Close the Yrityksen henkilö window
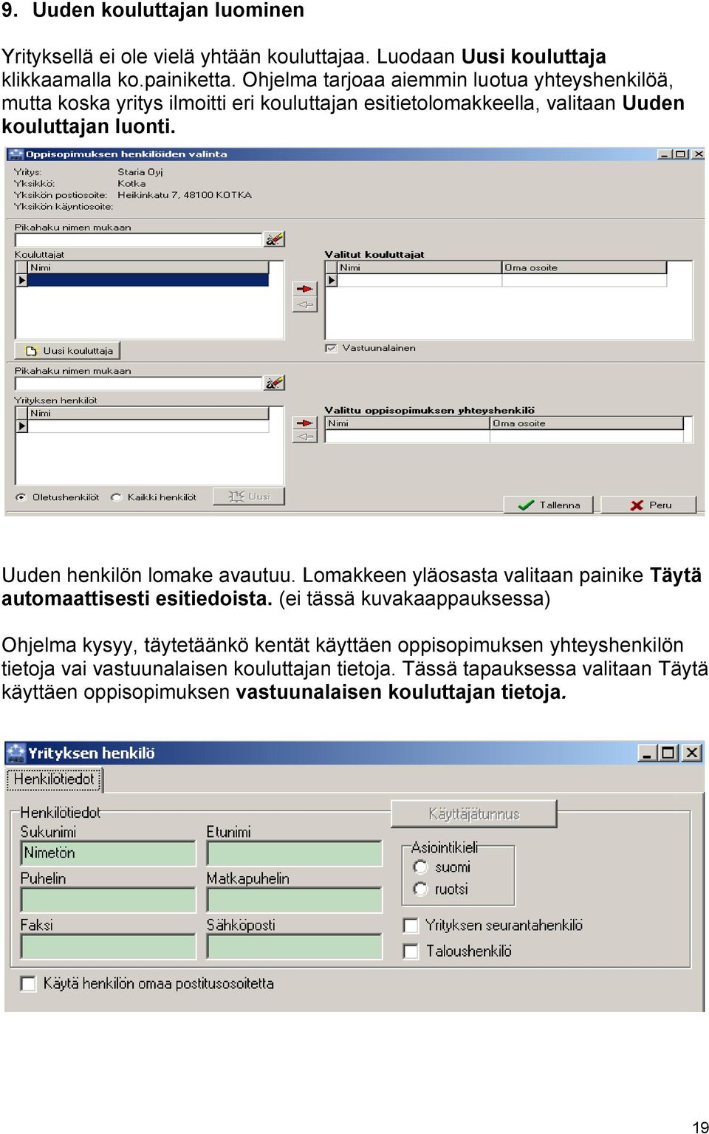Image resolution: width=709 pixels, height=1134 pixels. pos(691,753)
